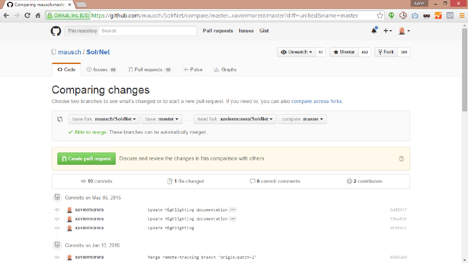Open the Unwatch dropdown
Screen dimensions: 468x263
(297, 52)
